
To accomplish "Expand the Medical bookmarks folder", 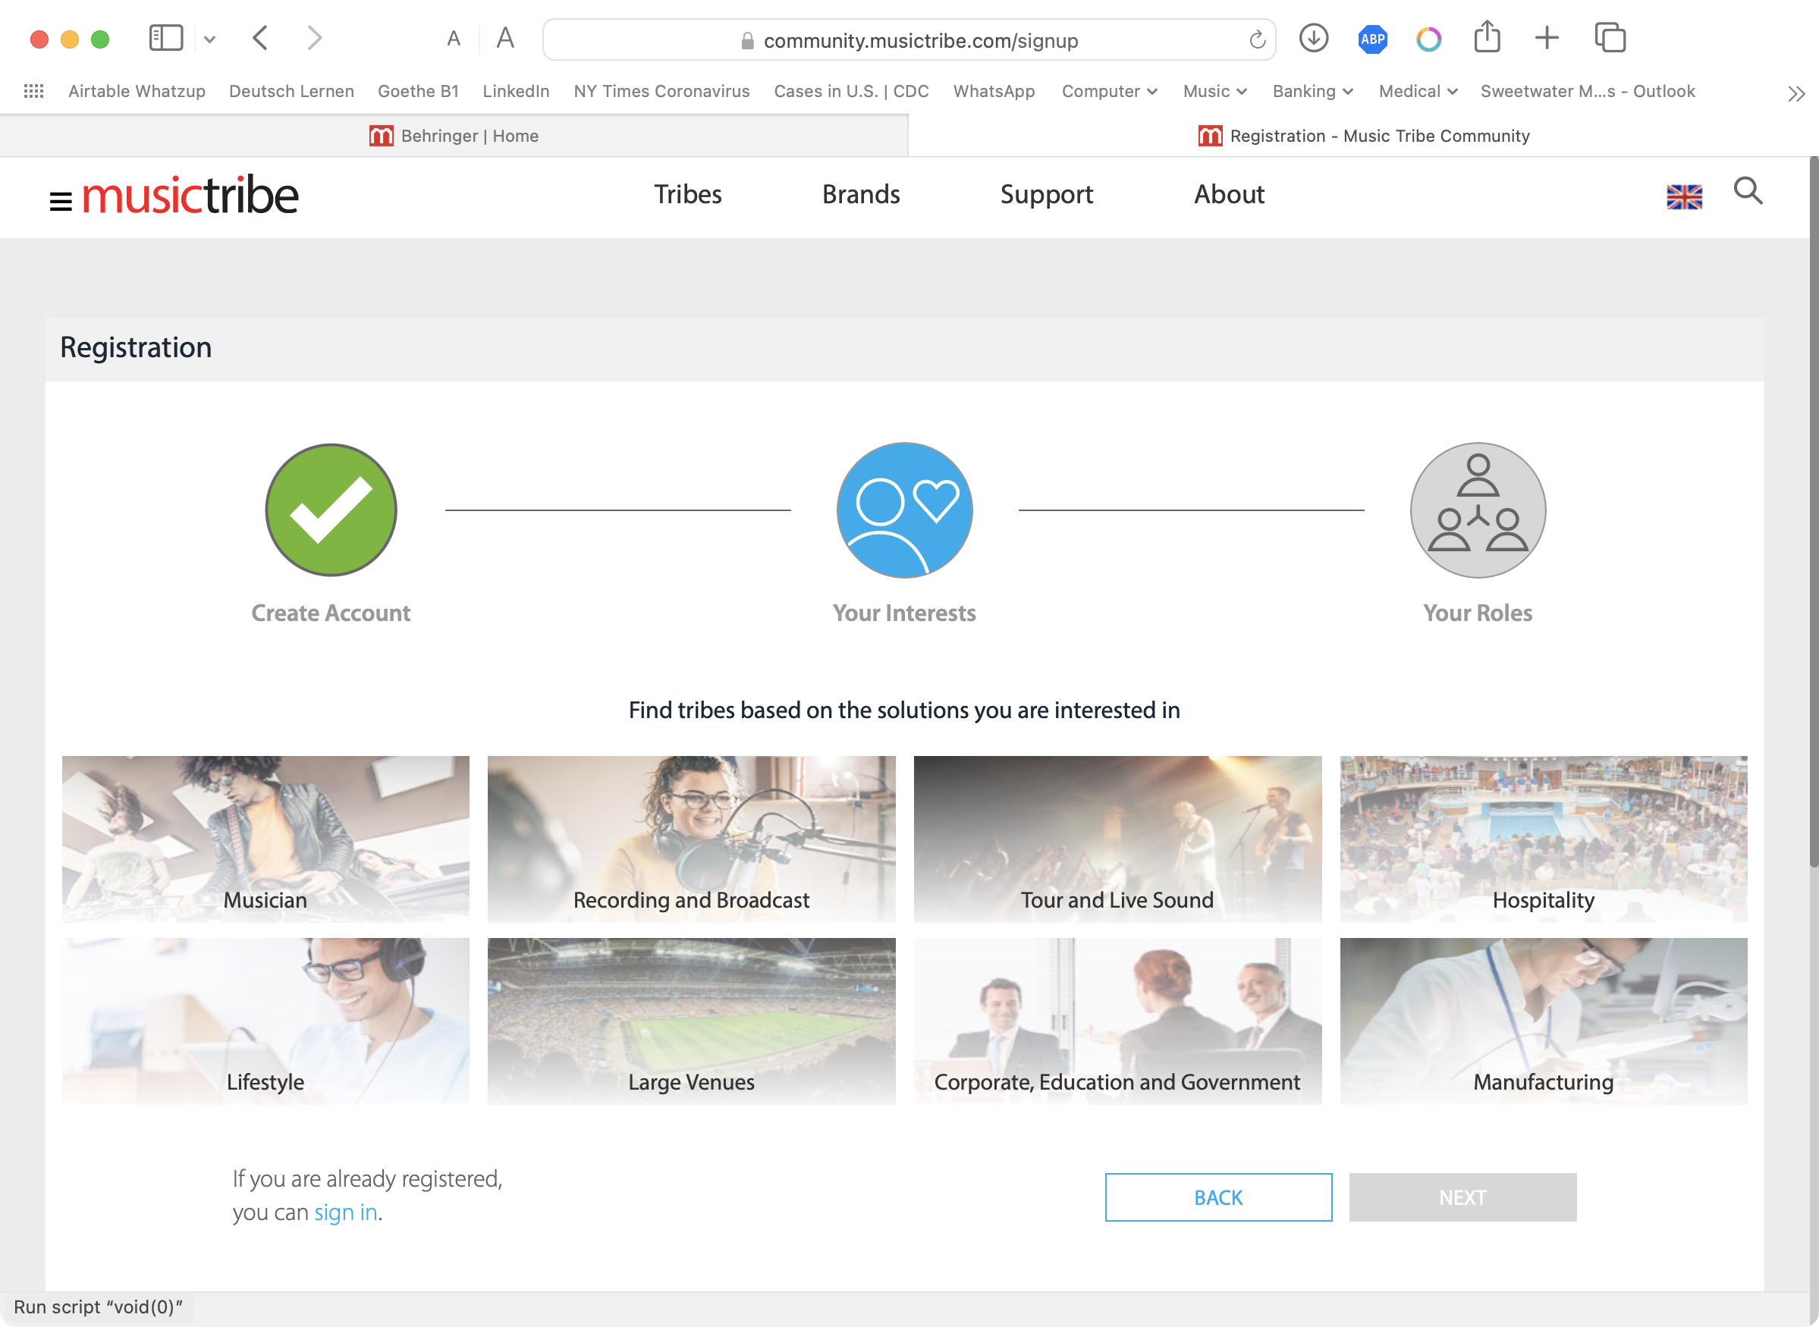I will pos(1417,91).
